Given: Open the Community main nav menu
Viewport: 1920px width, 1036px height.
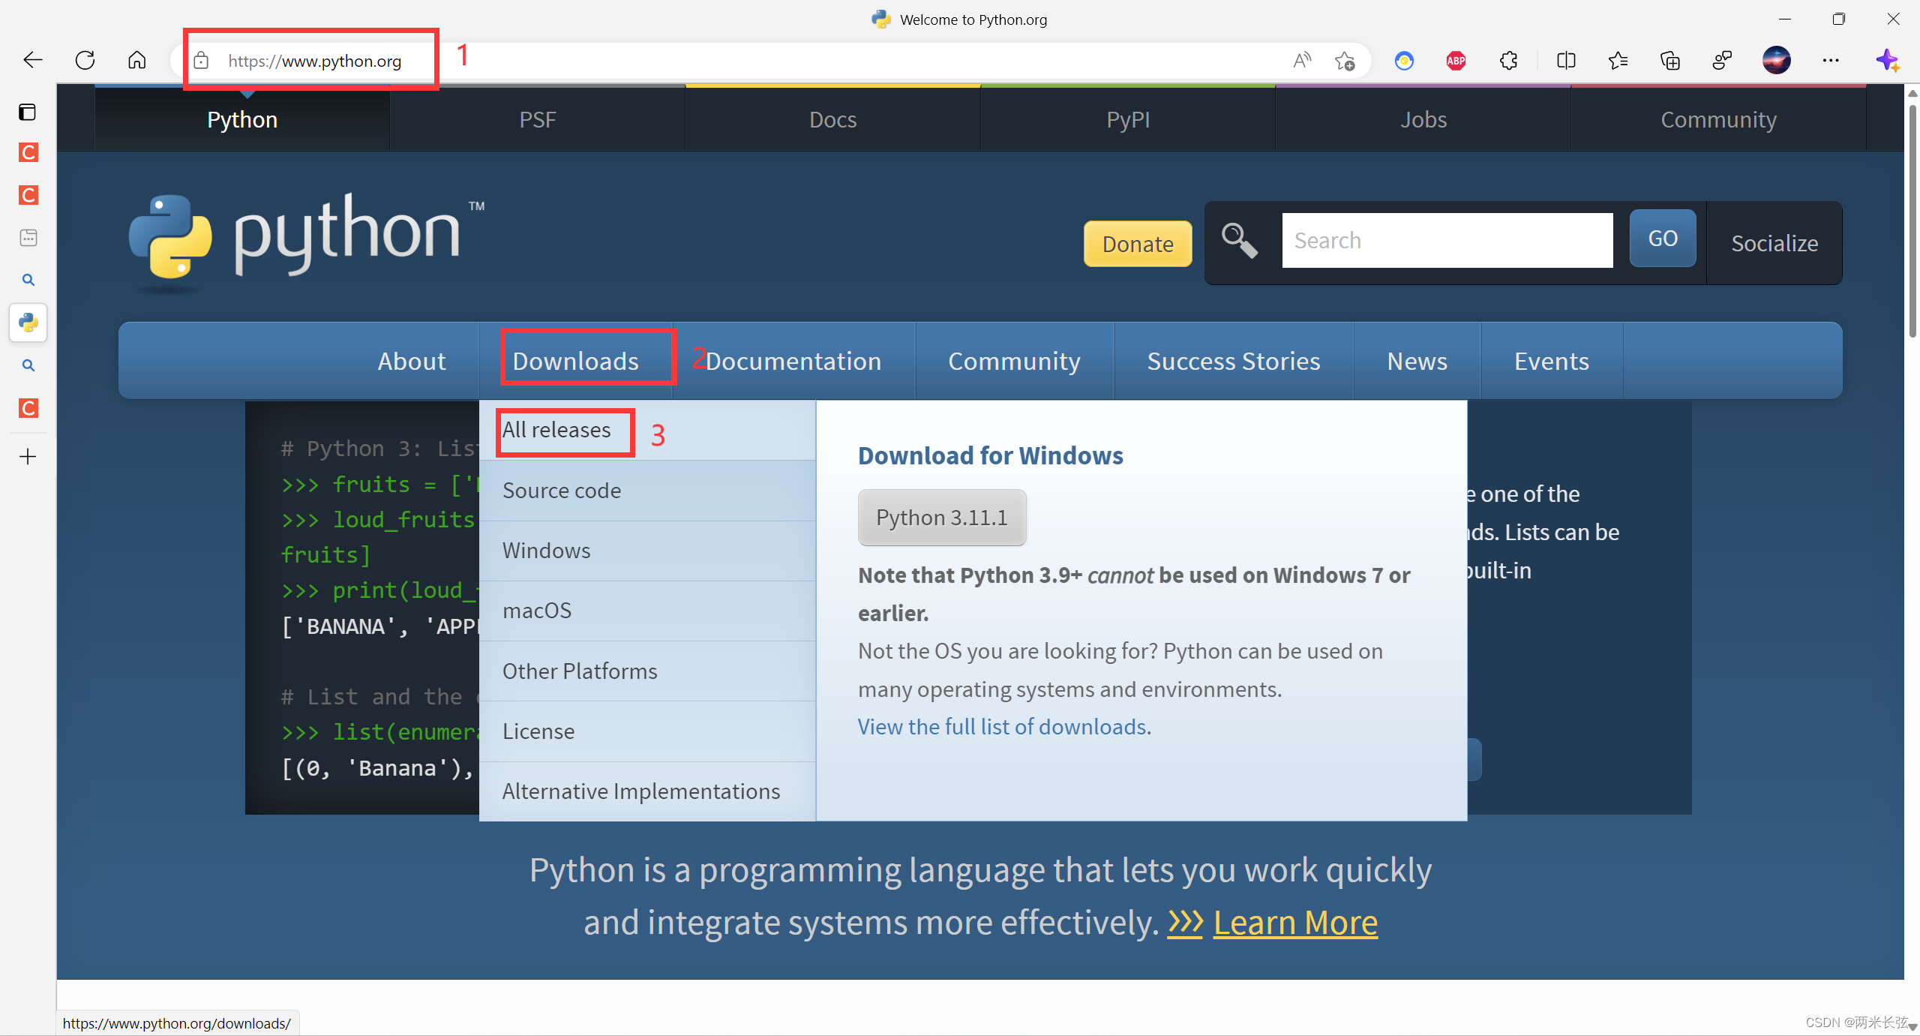Looking at the screenshot, I should pyautogui.click(x=1014, y=361).
